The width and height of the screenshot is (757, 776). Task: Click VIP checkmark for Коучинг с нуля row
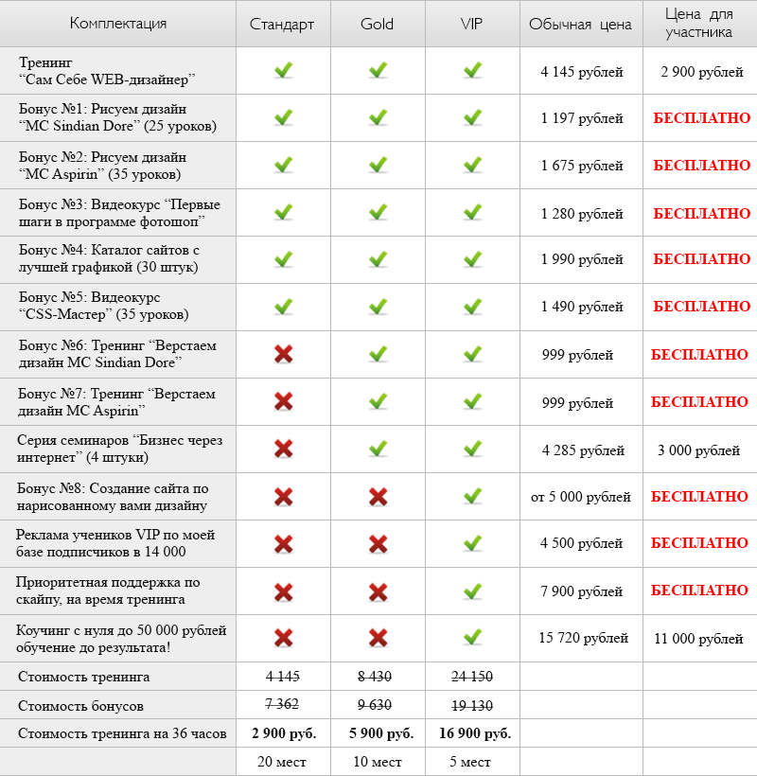(473, 638)
